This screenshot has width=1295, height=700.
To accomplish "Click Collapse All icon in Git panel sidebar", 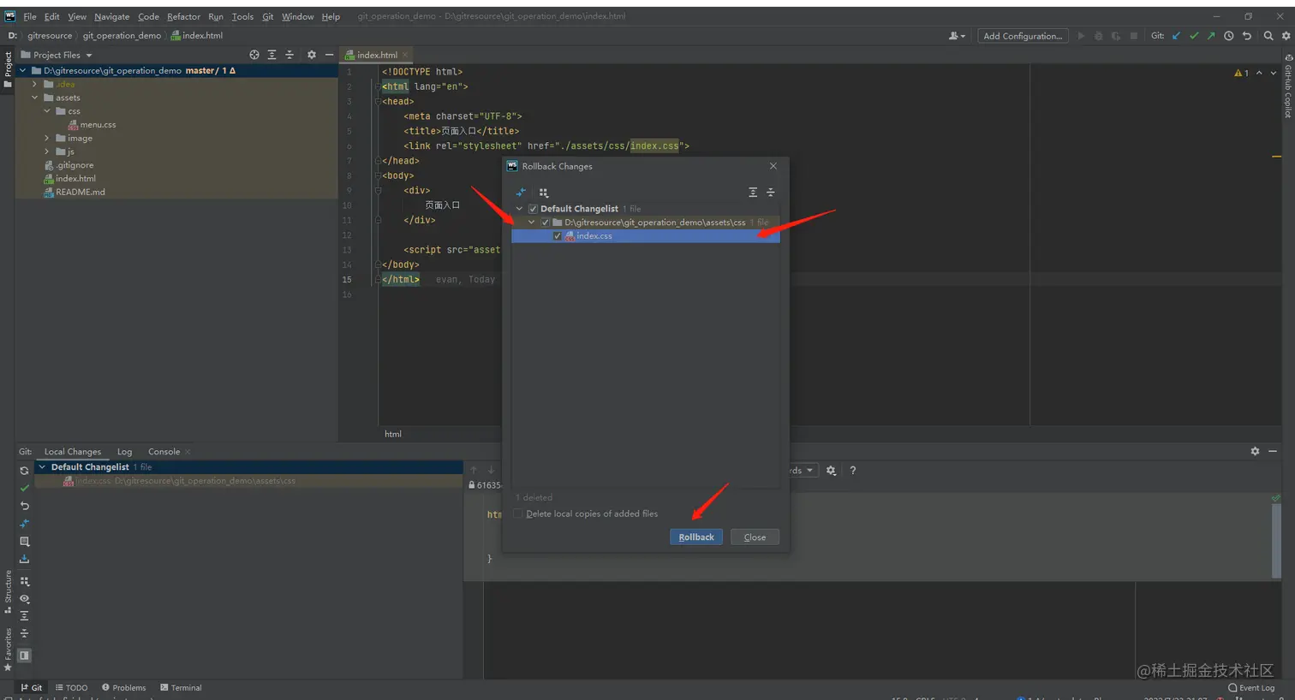I will point(24,633).
